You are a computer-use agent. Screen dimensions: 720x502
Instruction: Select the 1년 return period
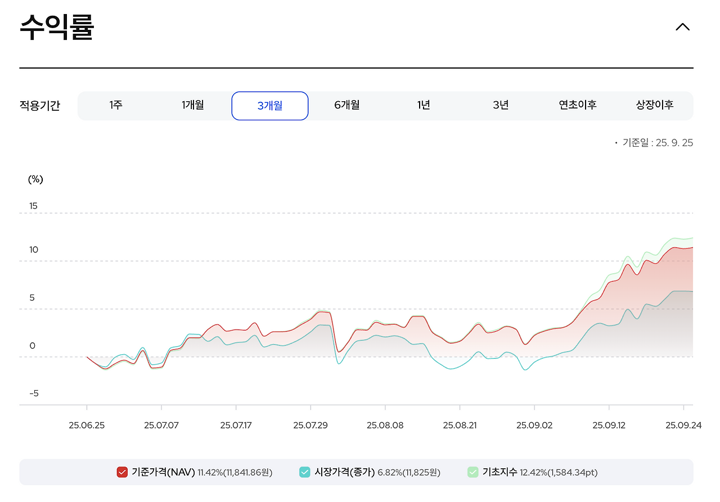[424, 106]
